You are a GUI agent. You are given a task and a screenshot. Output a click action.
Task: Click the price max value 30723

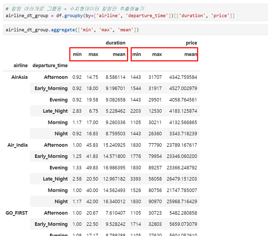coord(155,213)
